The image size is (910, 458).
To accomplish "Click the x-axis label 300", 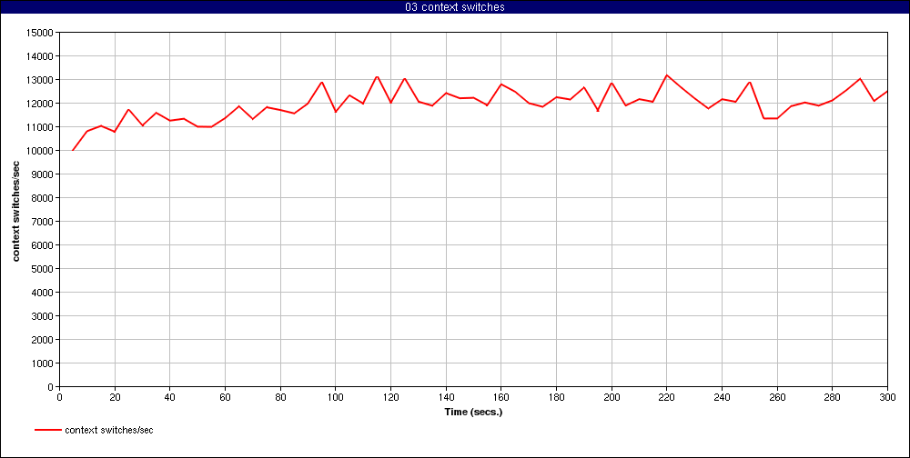I will pos(887,398).
